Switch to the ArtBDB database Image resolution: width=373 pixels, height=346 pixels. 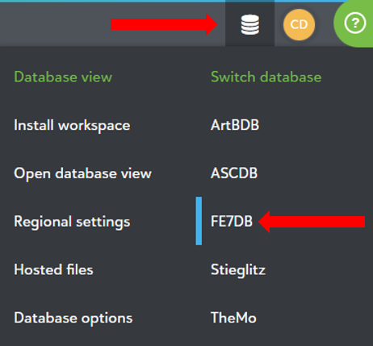coord(235,125)
